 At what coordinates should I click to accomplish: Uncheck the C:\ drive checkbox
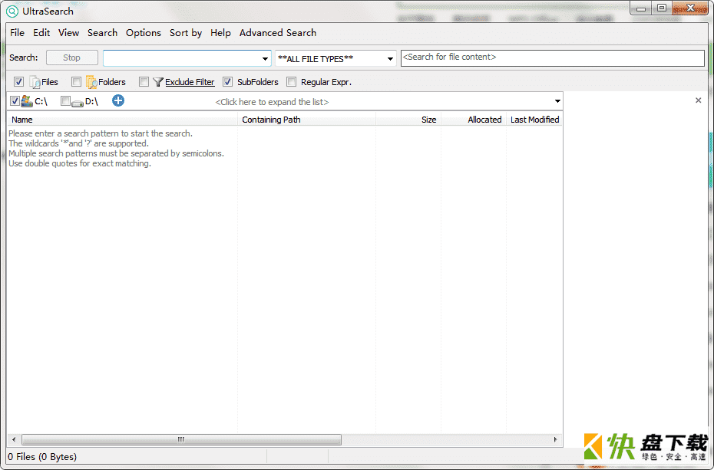(15, 101)
